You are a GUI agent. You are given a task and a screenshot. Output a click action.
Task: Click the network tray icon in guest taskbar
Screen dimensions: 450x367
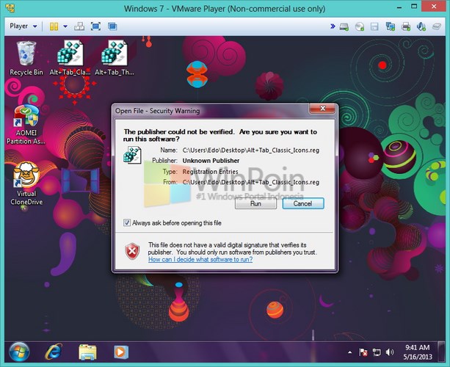[377, 352]
